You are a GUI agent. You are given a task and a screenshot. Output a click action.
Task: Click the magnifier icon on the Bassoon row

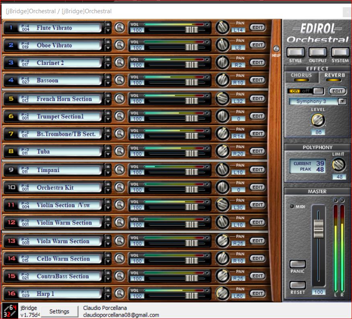[120, 80]
